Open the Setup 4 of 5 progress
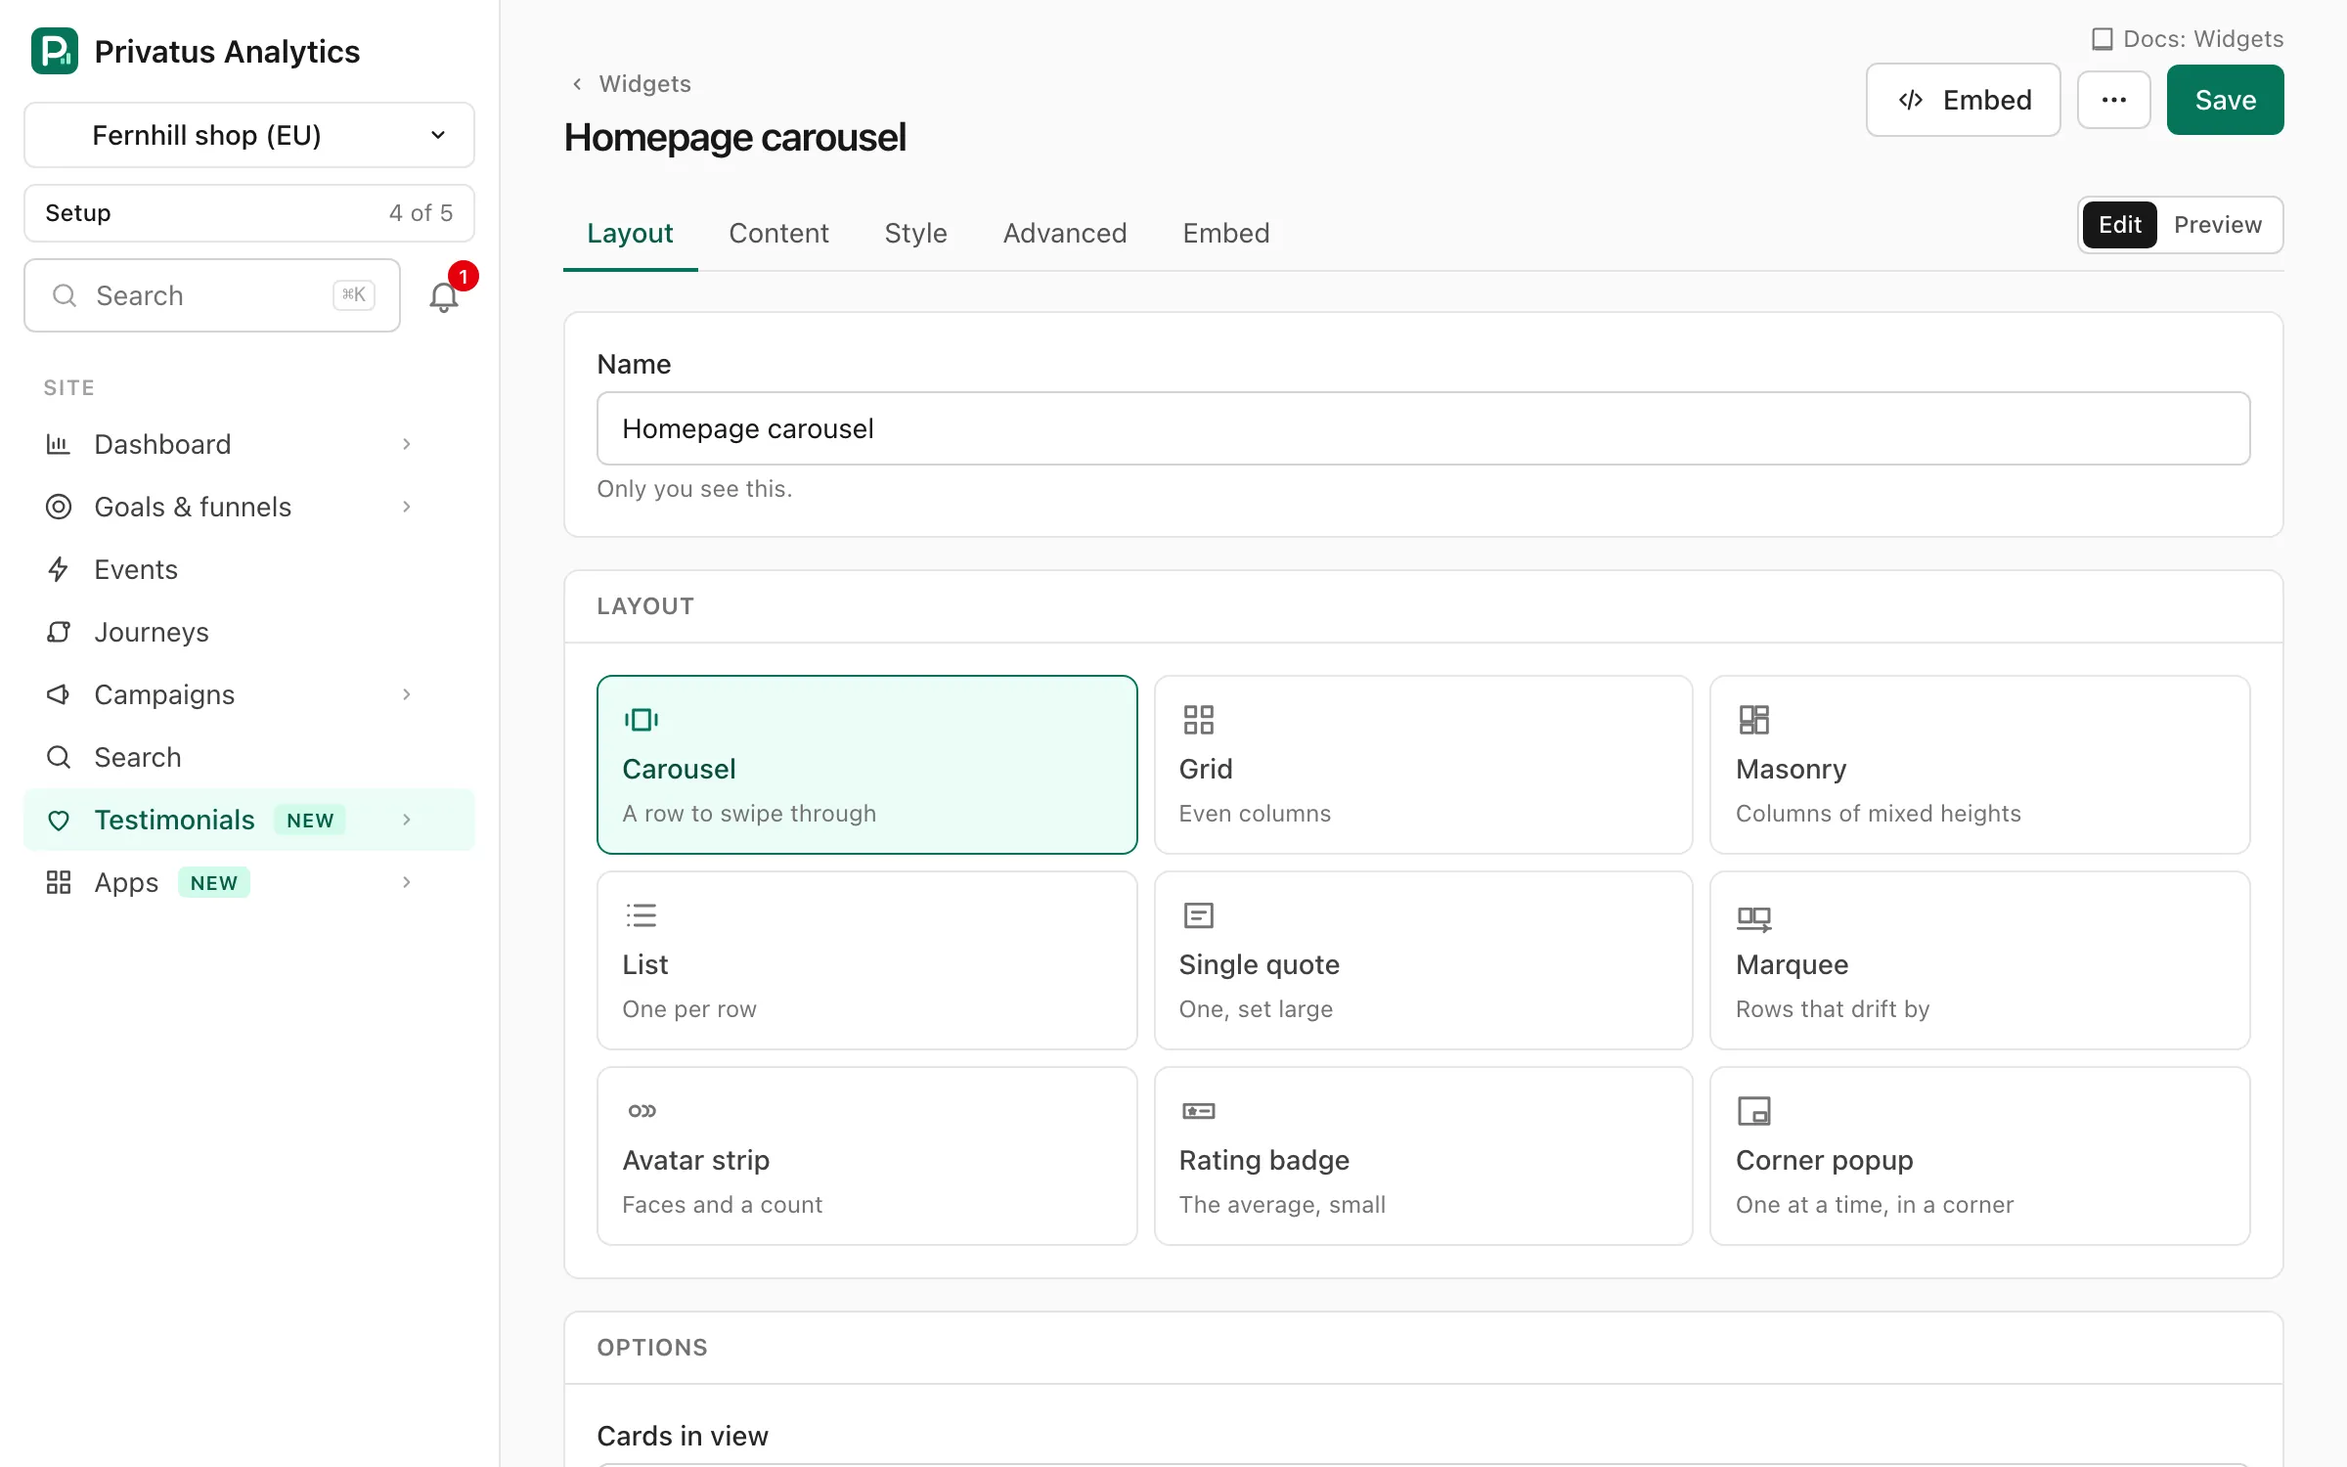Screen dimensions: 2347x1467 (x=249, y=213)
